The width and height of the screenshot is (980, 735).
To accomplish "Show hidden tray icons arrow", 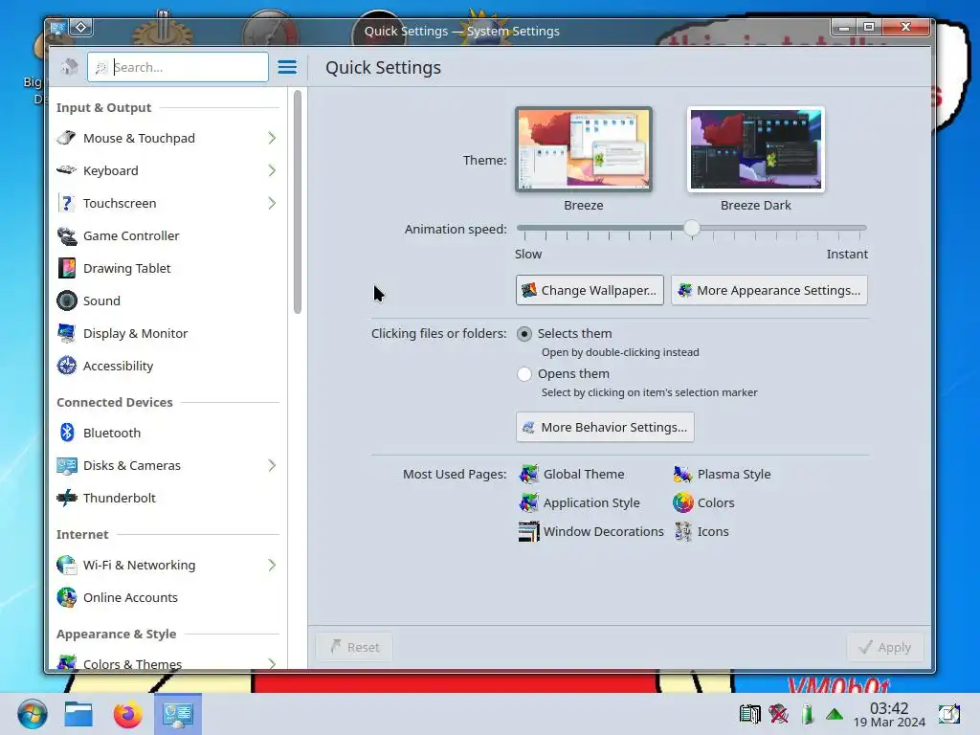I will [835, 714].
